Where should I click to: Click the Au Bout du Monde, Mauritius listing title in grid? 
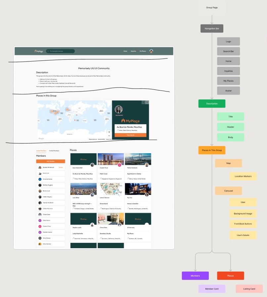[x=83, y=174]
